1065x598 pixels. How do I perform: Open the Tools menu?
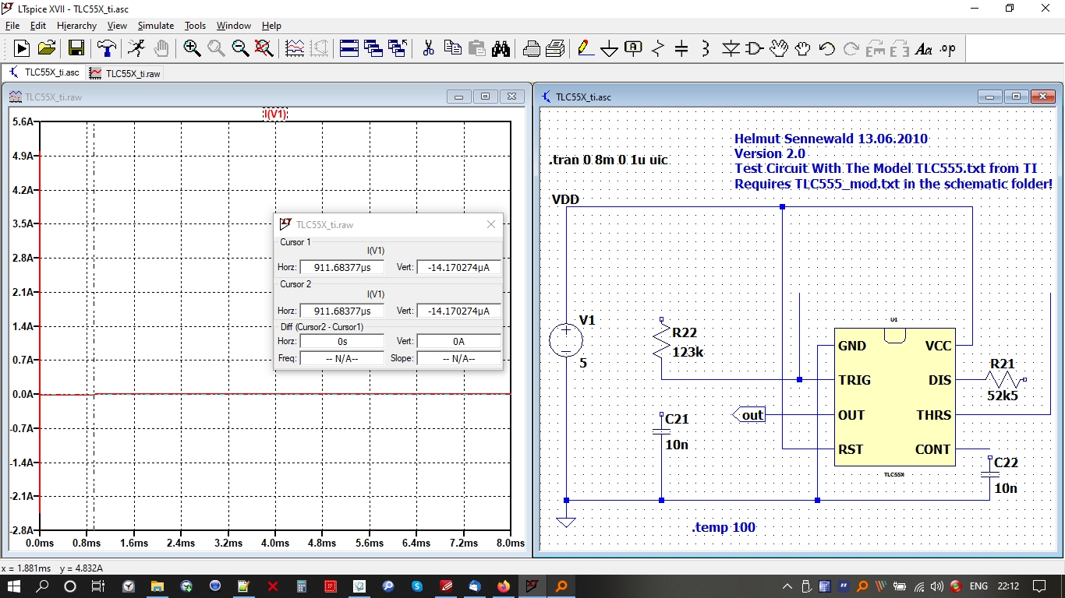pos(195,26)
